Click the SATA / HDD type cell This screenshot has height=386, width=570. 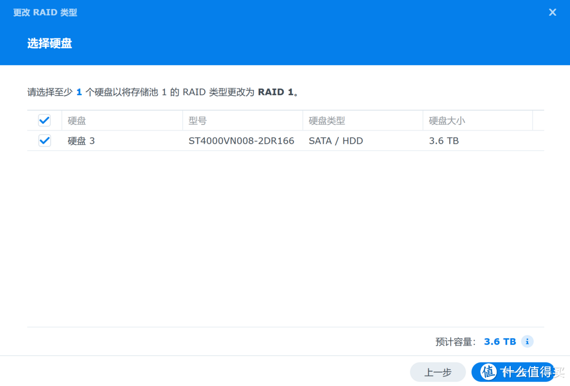click(336, 141)
